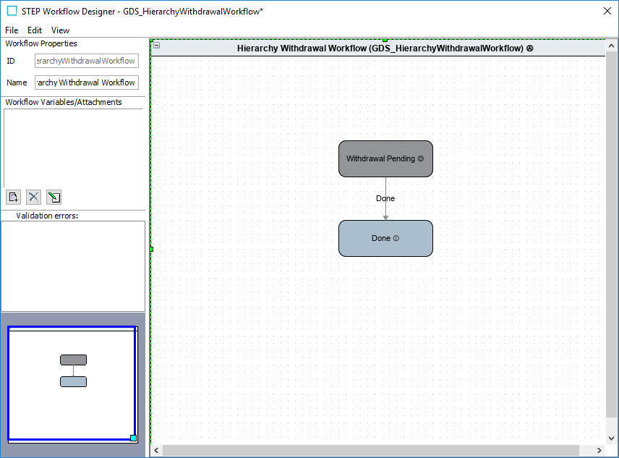Click the add workflow variable icon
This screenshot has height=458, width=619.
click(x=13, y=197)
